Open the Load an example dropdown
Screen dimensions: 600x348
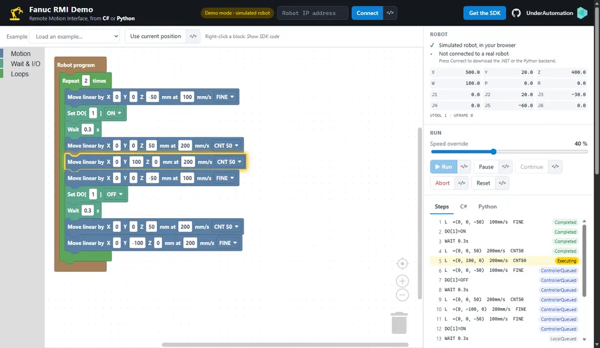75,36
